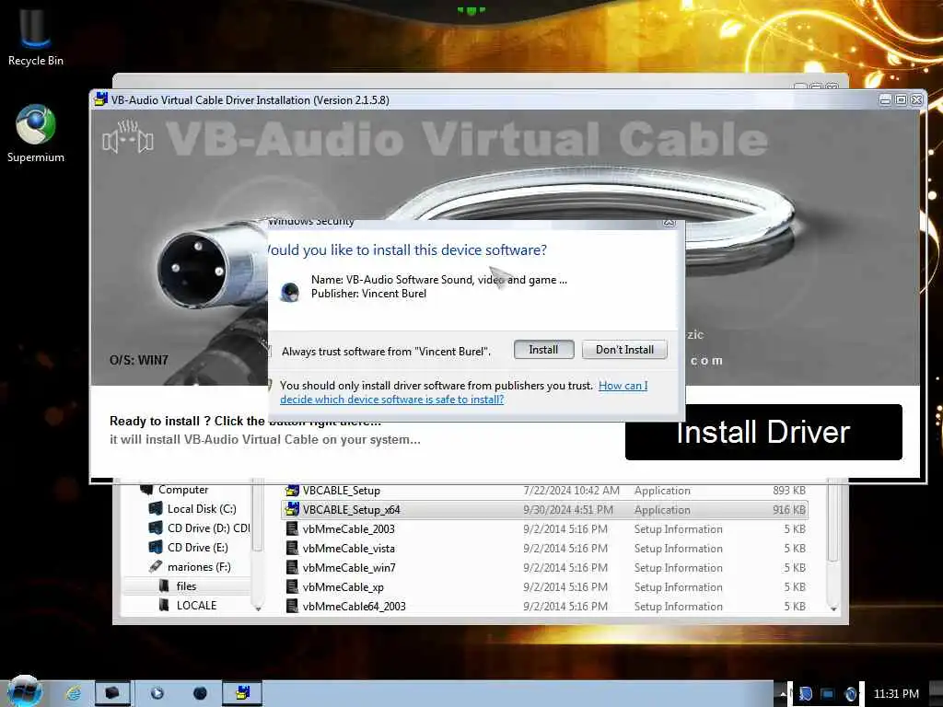Image resolution: width=943 pixels, height=707 pixels.
Task: Click the VB-Cable installer taskbar button
Action: [x=243, y=693]
